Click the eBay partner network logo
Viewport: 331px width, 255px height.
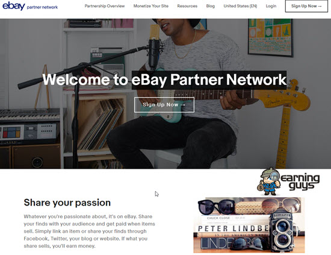point(30,6)
